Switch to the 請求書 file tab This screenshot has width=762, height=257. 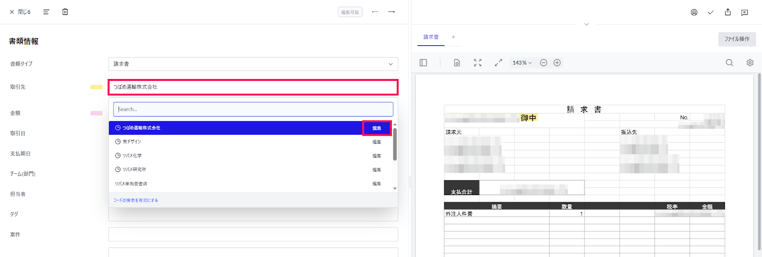click(x=431, y=37)
